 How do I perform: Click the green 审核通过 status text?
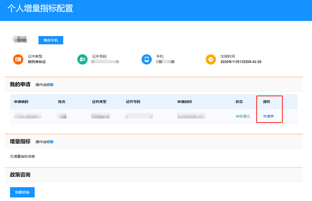(x=243, y=116)
